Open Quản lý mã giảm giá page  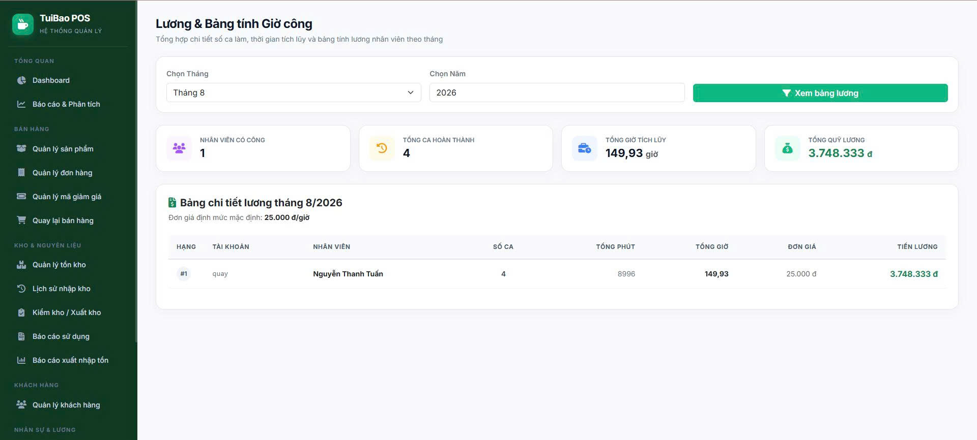[68, 197]
